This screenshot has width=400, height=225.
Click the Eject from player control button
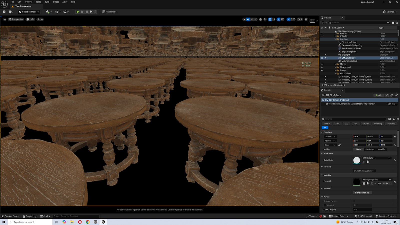point(91,12)
